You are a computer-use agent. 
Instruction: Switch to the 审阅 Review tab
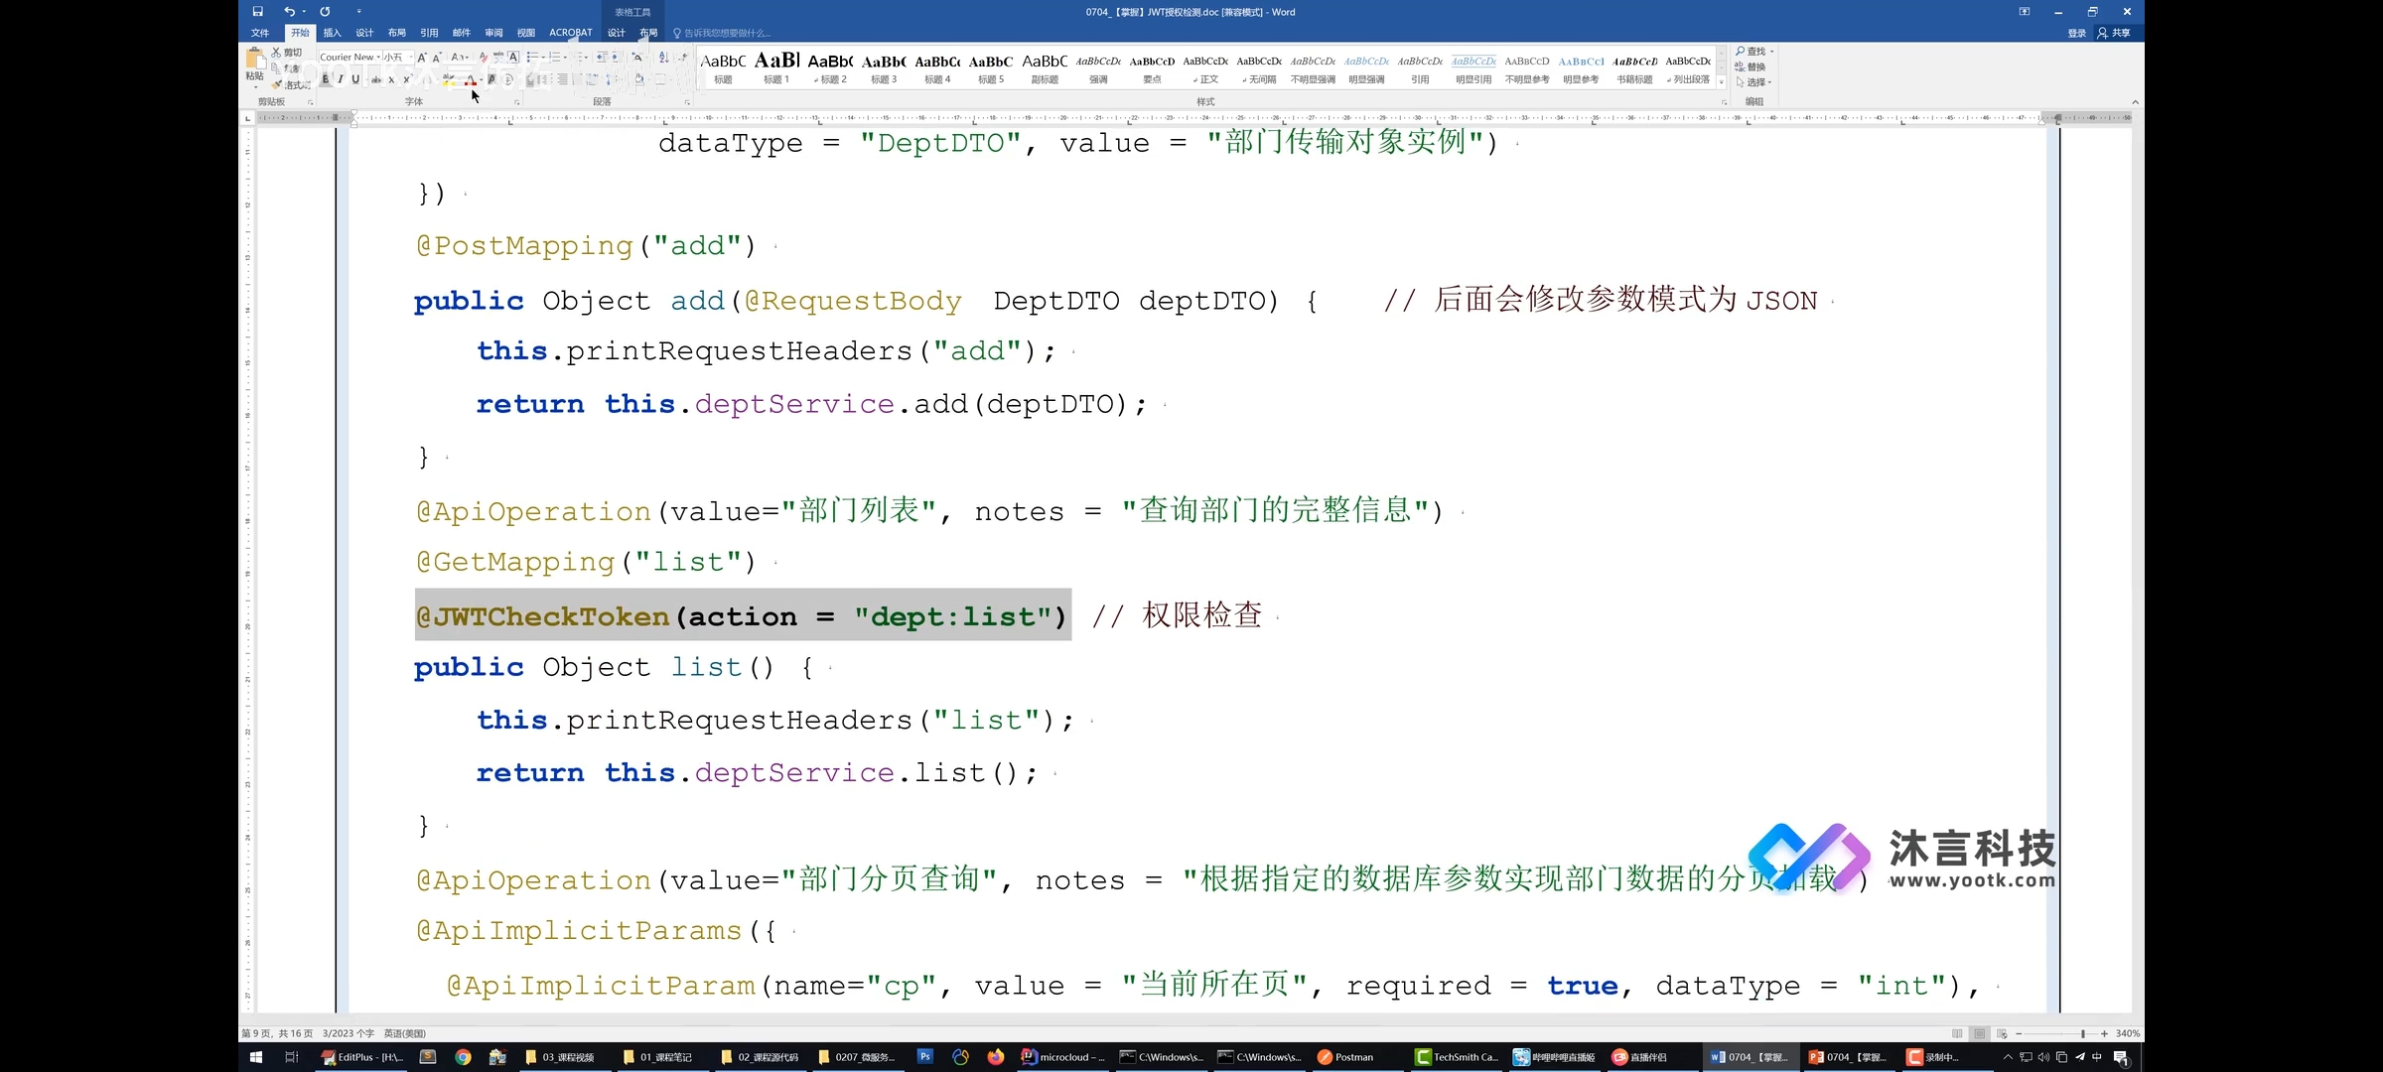pos(493,33)
